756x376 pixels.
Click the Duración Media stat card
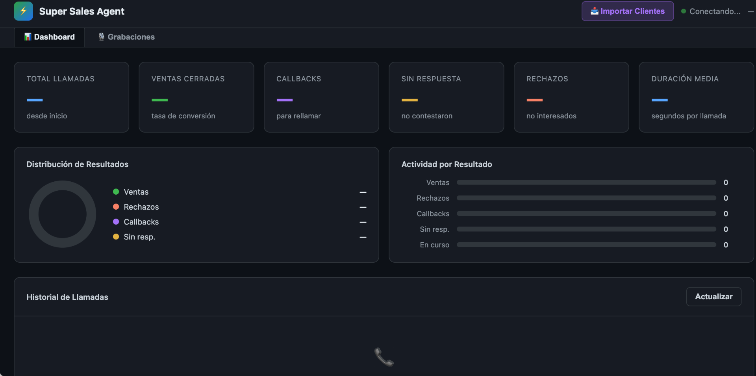point(696,97)
